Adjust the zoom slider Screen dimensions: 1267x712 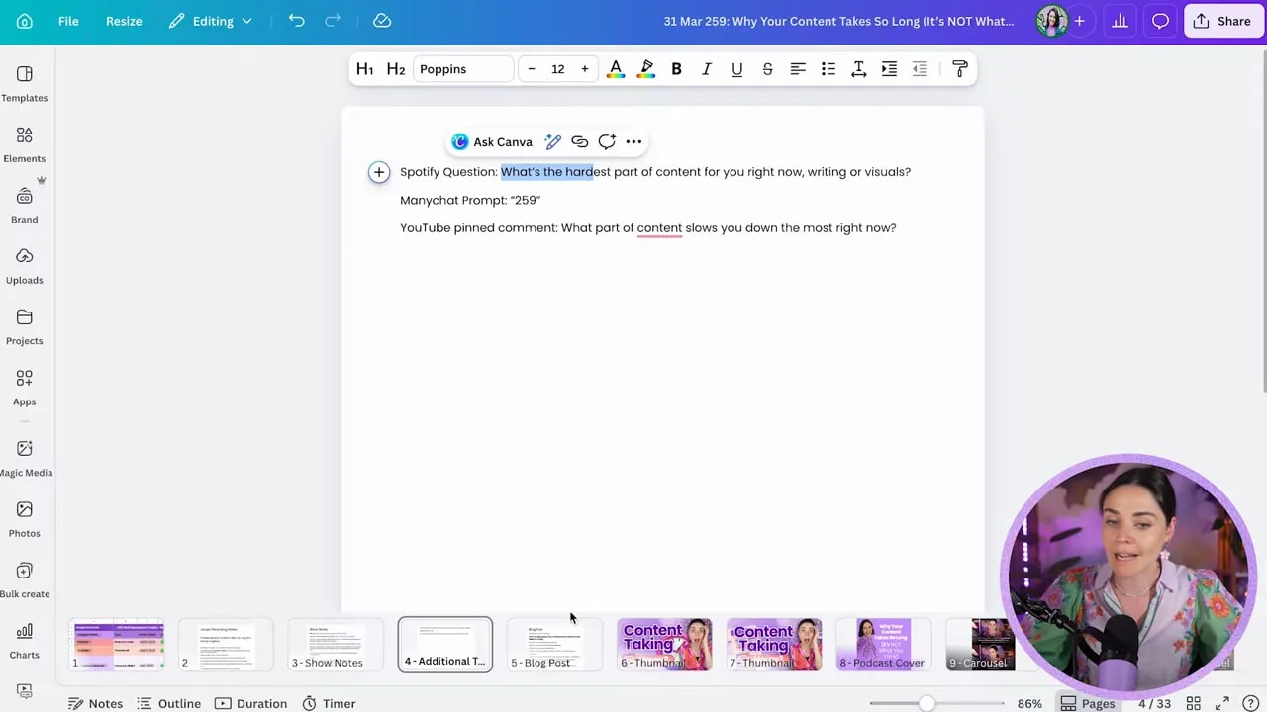click(926, 704)
